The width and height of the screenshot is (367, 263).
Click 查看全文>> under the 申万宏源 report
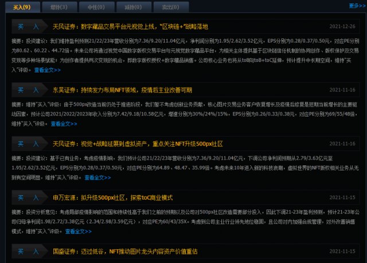[x=79, y=231]
